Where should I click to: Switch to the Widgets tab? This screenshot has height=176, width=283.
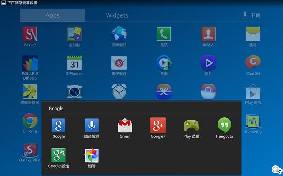(x=117, y=15)
